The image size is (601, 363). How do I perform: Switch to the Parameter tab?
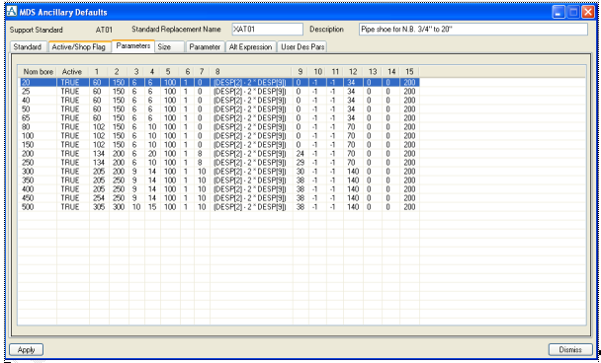[205, 47]
